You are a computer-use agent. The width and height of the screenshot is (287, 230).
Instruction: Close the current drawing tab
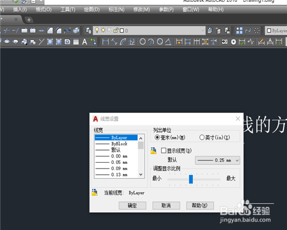16,20
